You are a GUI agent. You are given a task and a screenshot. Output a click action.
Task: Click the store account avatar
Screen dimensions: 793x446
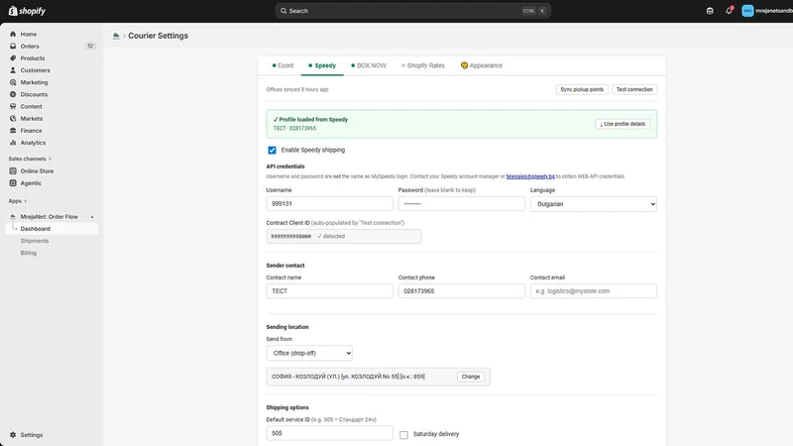point(747,11)
